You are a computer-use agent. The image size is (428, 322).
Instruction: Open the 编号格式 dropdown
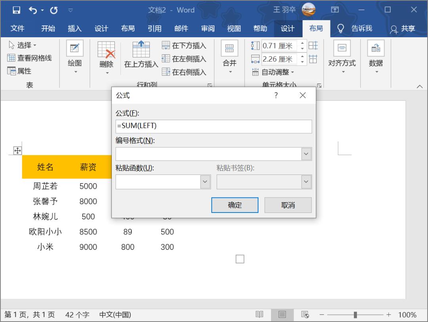click(306, 154)
